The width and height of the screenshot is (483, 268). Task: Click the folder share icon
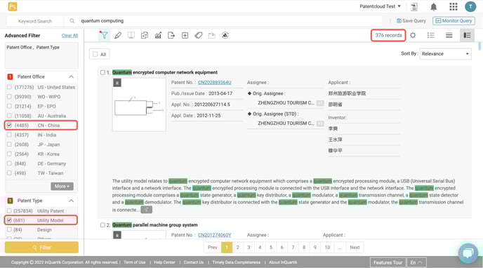coord(211,35)
